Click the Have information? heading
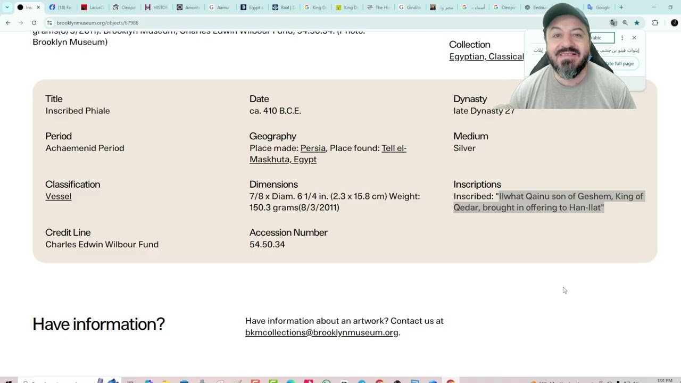Screen dimensions: 681x383 pos(98,324)
